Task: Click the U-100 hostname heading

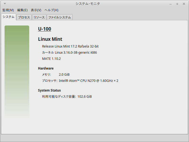Action: pos(45,29)
